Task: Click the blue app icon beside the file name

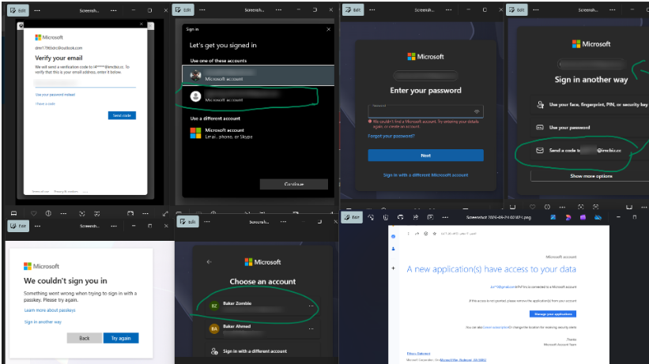Action: click(553, 217)
